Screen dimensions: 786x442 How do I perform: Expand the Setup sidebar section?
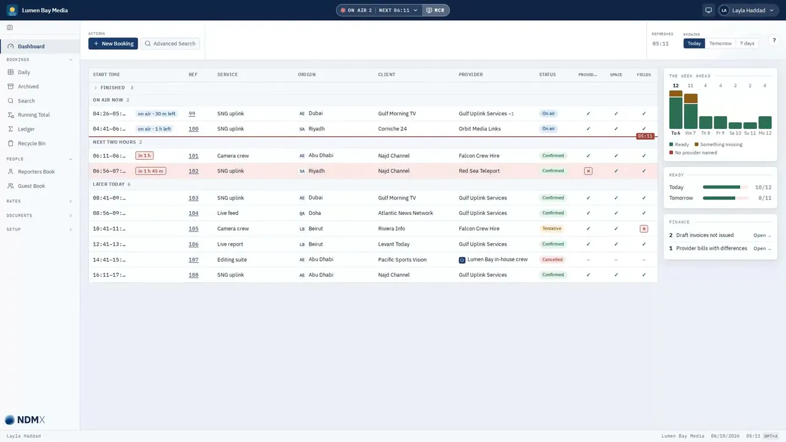[71, 230]
